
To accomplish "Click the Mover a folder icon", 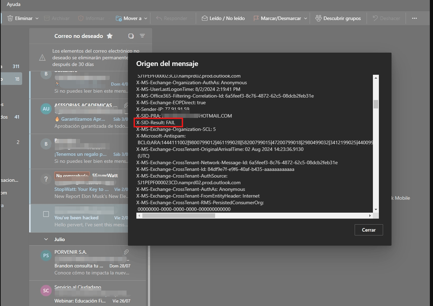I will pos(118,18).
